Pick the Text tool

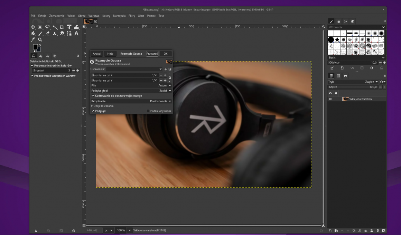[76, 34]
